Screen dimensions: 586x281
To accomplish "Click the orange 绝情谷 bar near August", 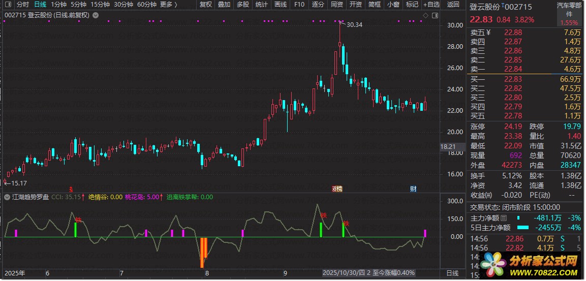I will click(x=204, y=252).
